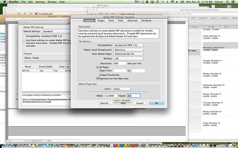Switch to the Fonts tab

111,20
